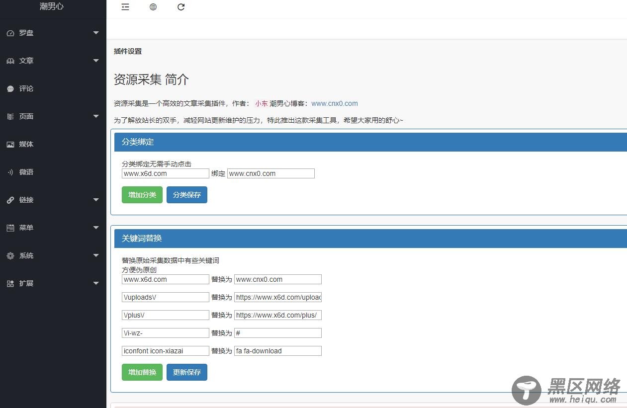
Task: Expand the 页面 submenu arrow
Action: [96, 117]
